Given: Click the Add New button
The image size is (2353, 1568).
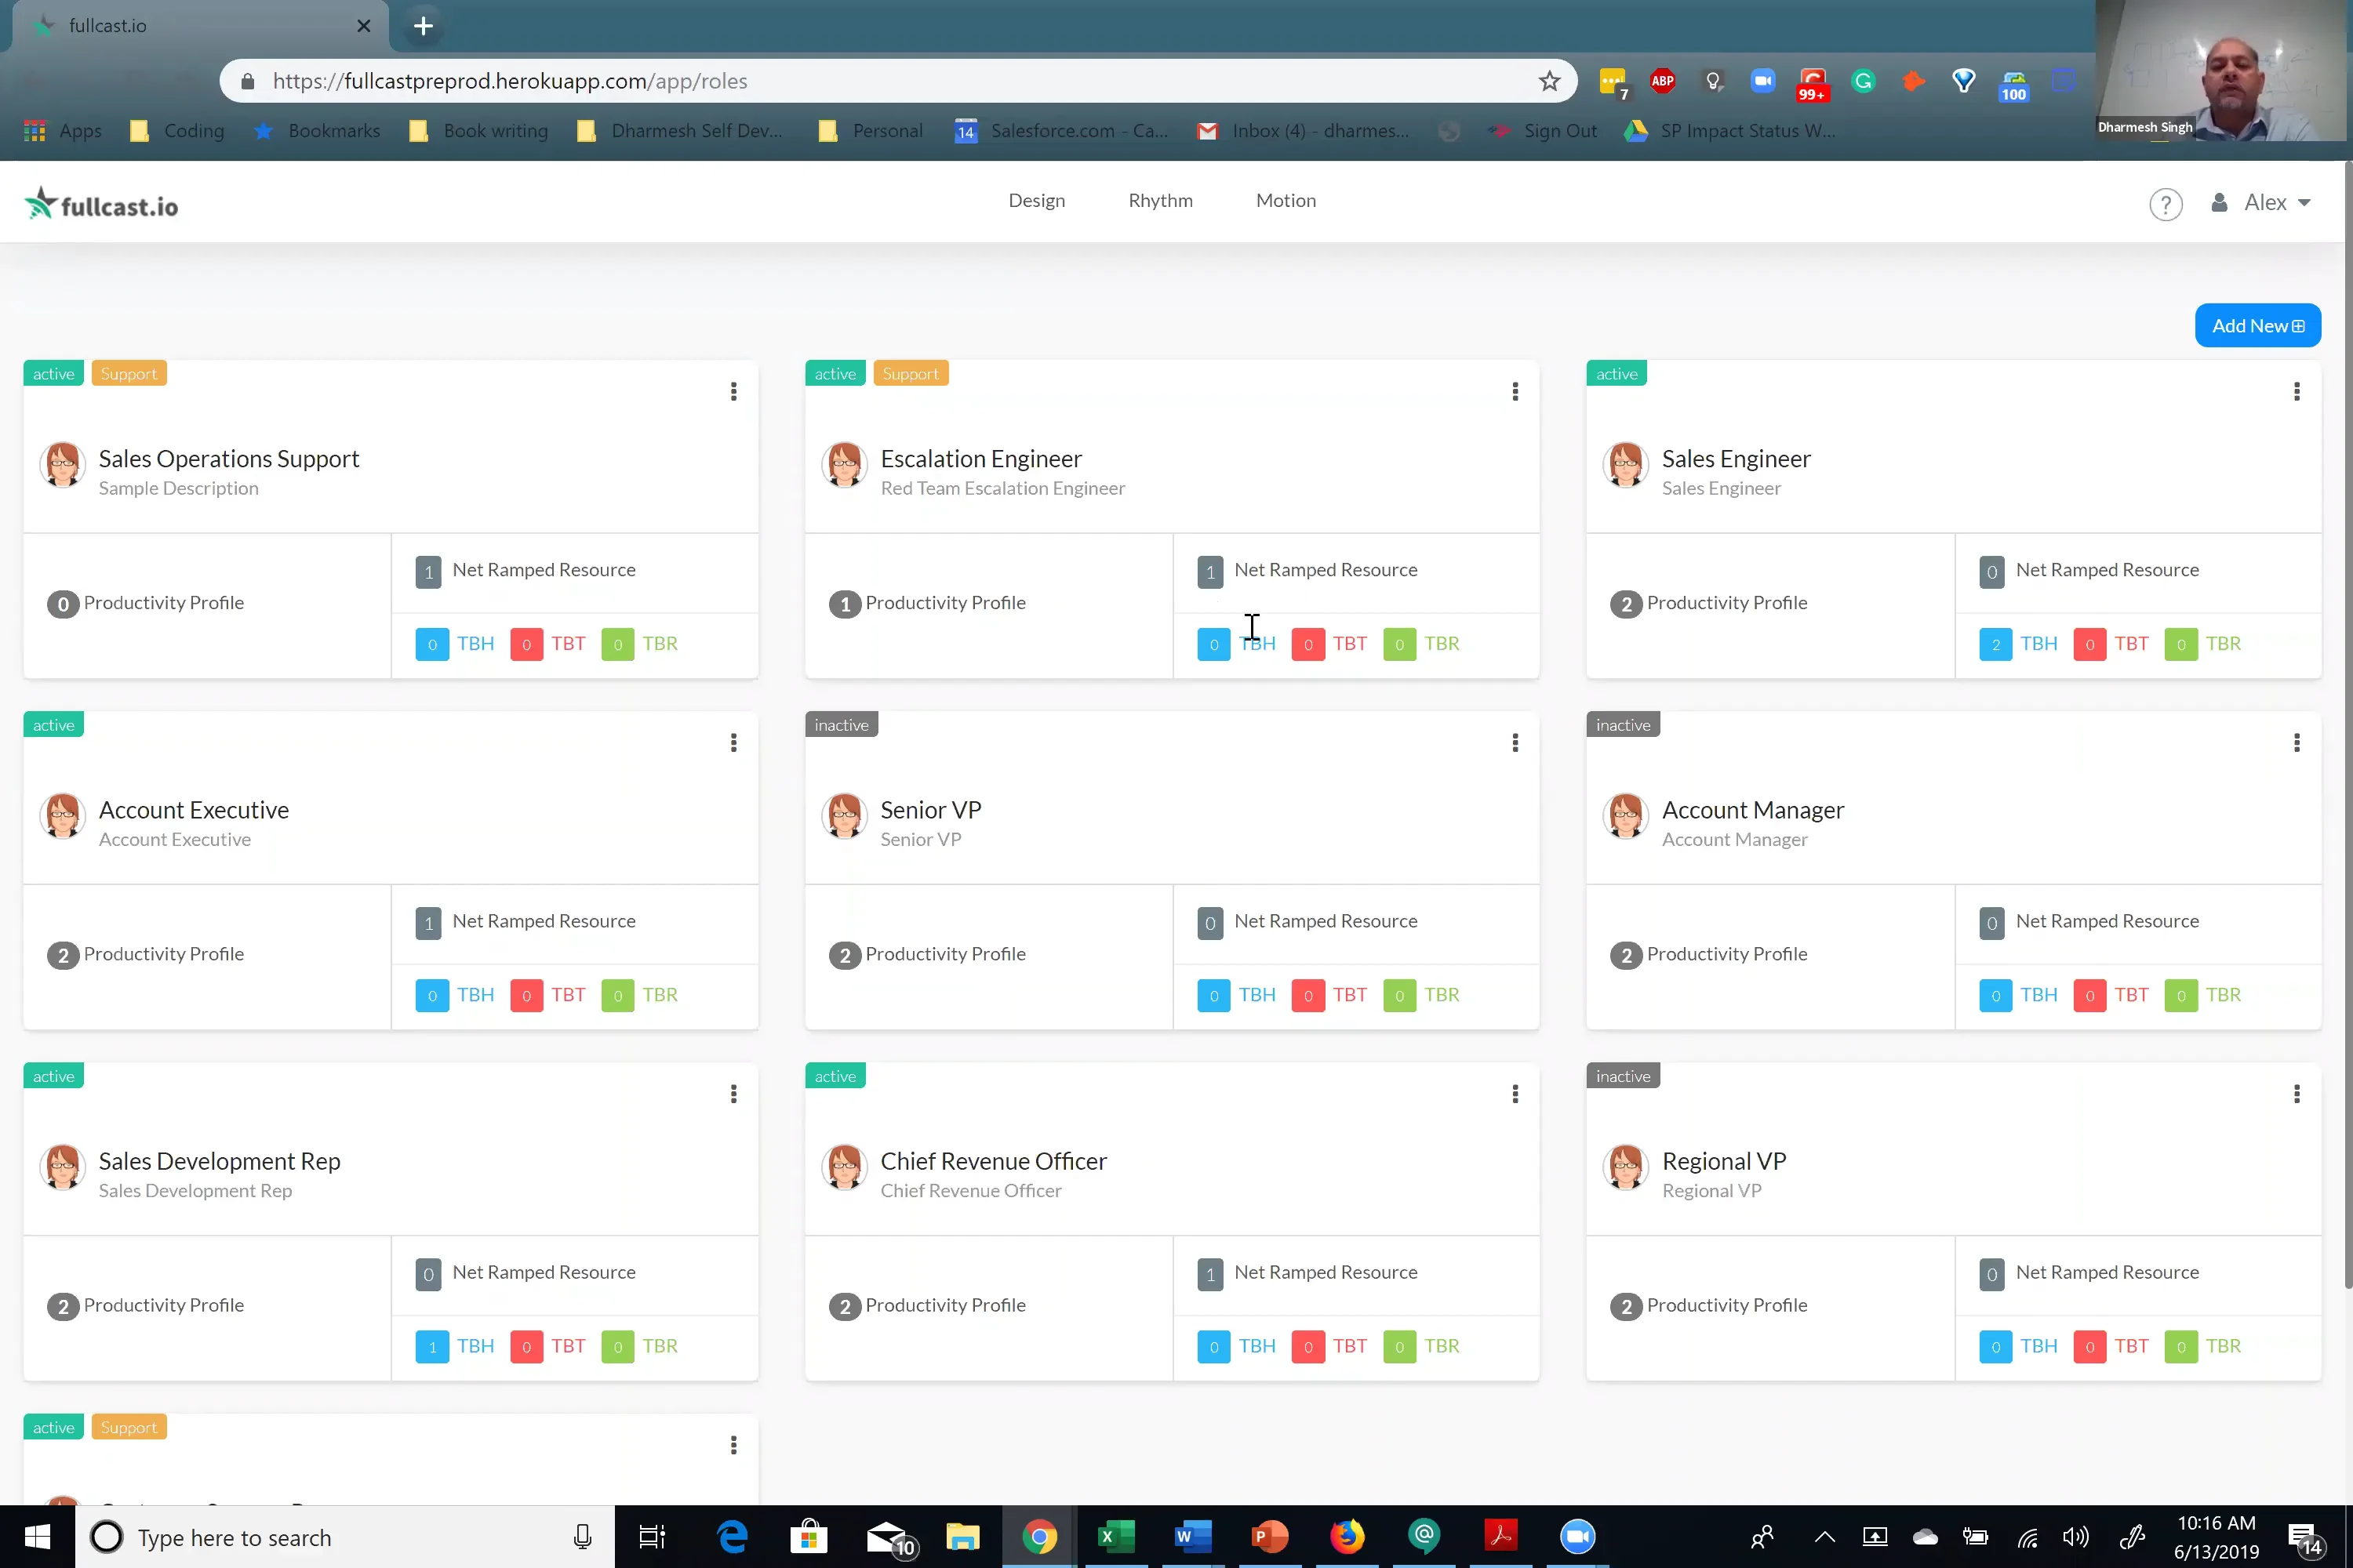Looking at the screenshot, I should 2257,325.
